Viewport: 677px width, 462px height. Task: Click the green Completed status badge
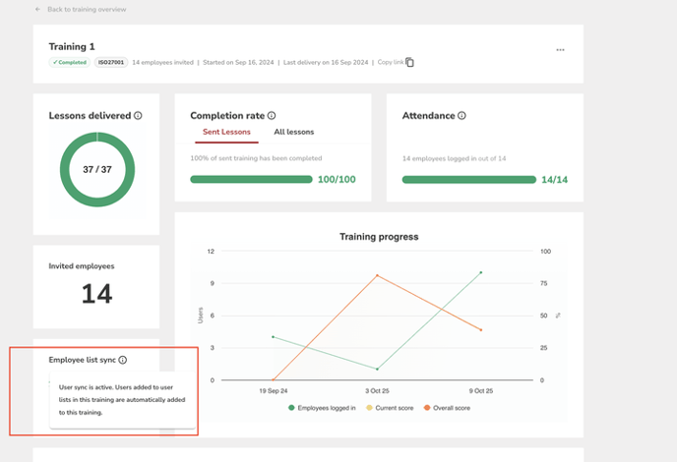pos(69,62)
